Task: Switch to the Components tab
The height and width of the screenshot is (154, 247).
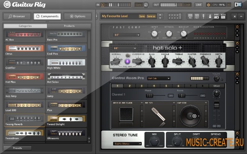Action: click(x=47, y=16)
